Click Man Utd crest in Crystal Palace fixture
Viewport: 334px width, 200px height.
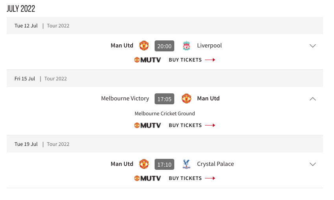(144, 164)
